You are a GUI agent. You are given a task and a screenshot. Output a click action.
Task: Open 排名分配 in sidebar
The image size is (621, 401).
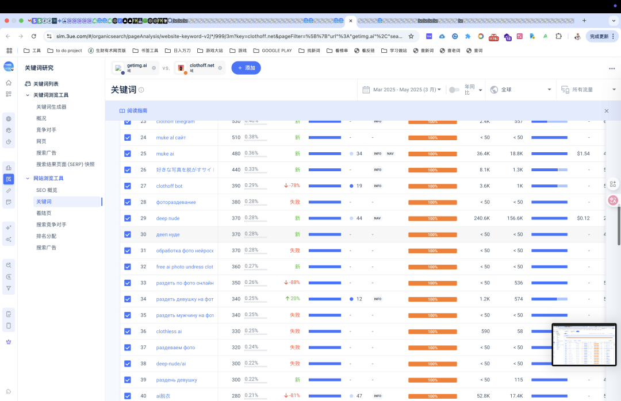47,236
